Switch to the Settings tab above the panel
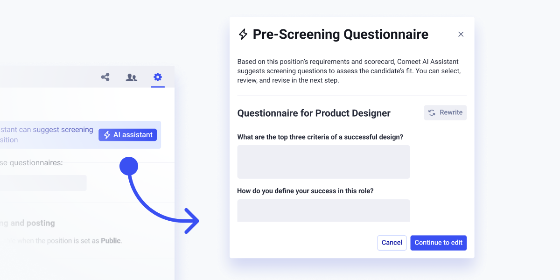Viewport: 560px width, 280px height. point(157,77)
